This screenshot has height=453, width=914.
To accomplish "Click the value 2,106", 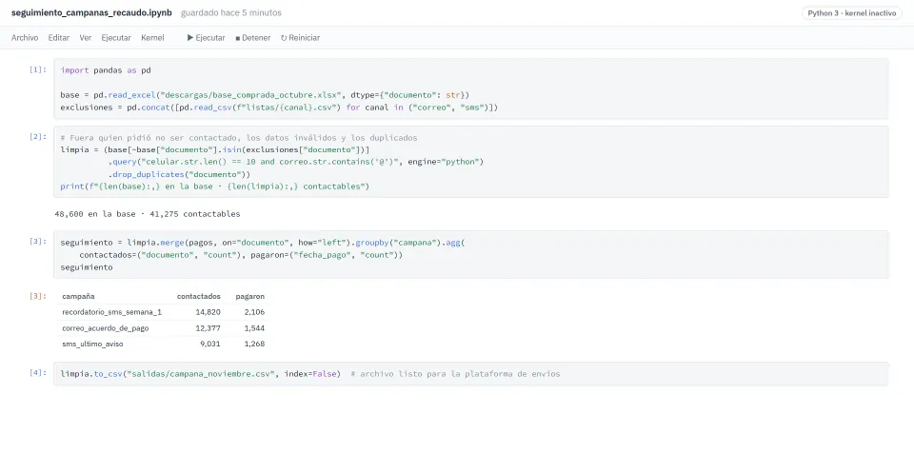I will (x=255, y=312).
